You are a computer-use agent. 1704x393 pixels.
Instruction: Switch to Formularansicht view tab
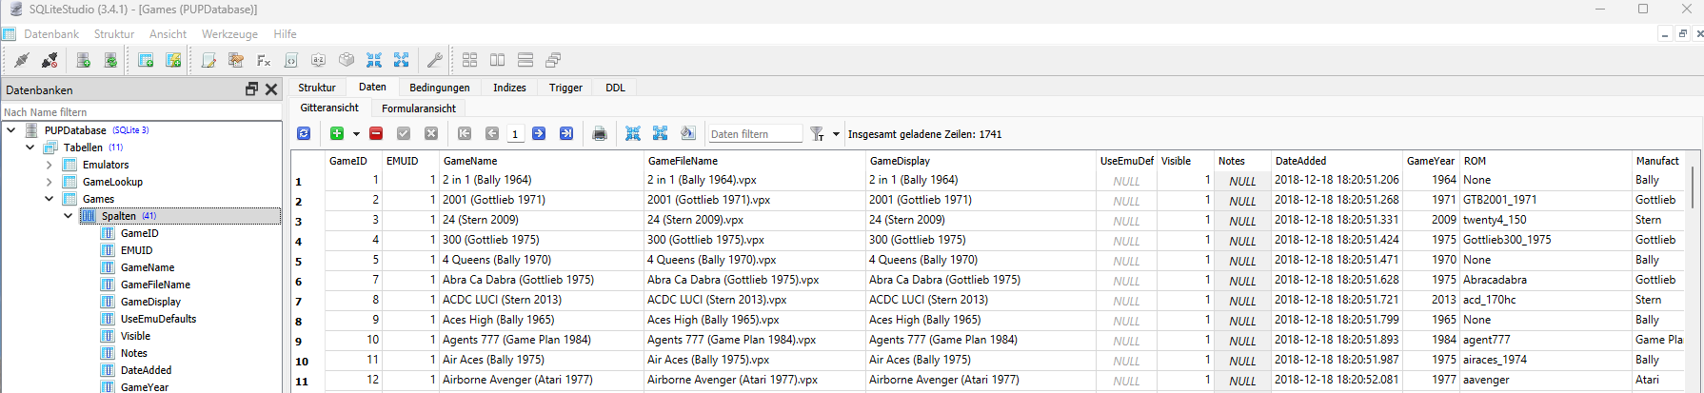point(419,108)
